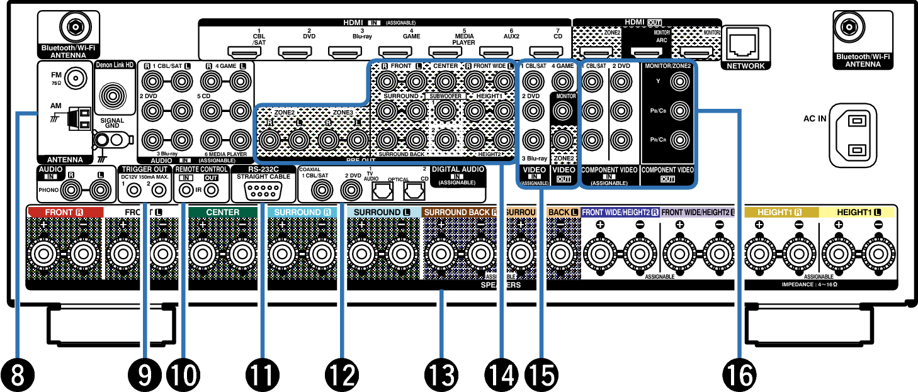Select the green CENTER speaker label

coord(222,213)
